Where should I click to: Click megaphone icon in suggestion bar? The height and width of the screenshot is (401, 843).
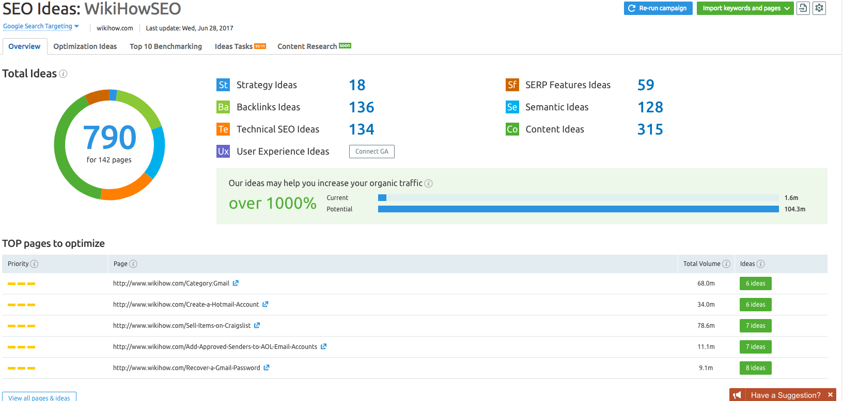point(737,395)
